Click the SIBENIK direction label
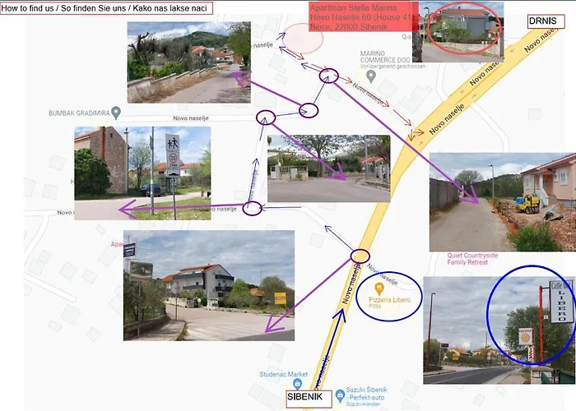 [x=309, y=398]
